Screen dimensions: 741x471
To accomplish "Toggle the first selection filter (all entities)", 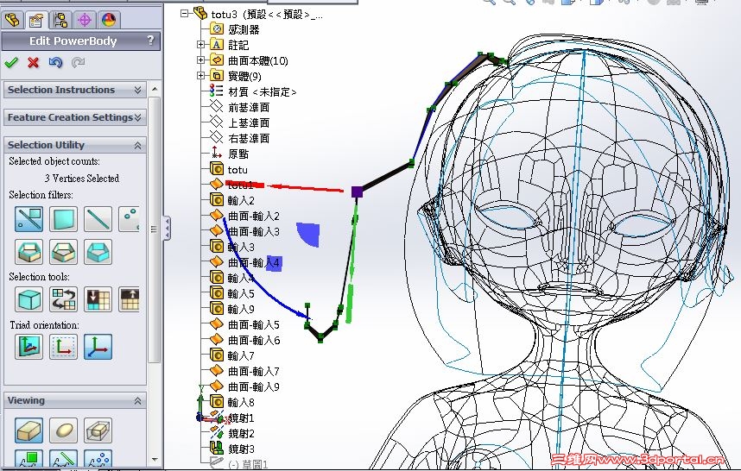I will 28,219.
